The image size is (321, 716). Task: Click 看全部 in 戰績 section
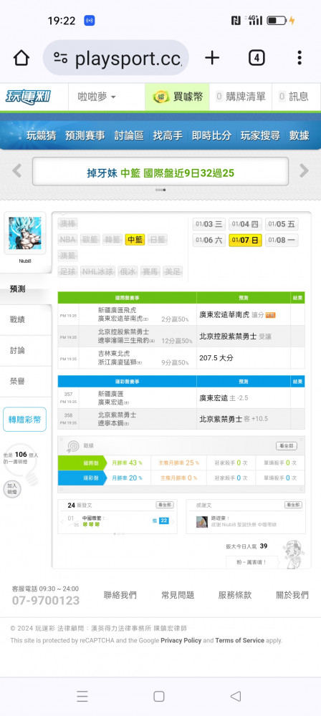coord(286,446)
